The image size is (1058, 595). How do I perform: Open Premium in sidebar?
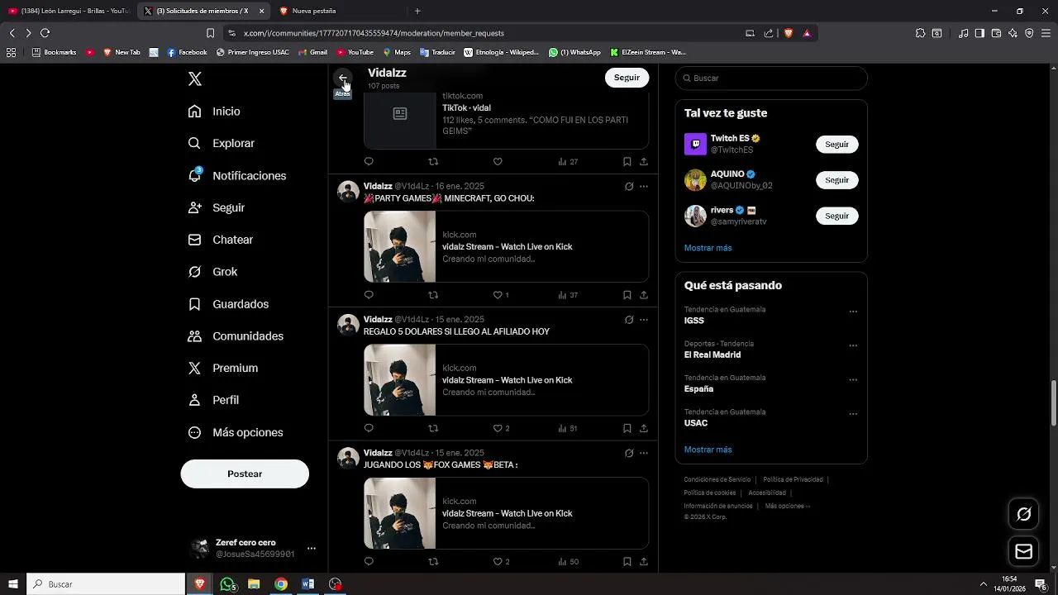[x=223, y=368]
